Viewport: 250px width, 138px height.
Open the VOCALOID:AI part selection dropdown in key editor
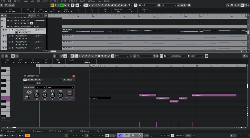tap(178, 56)
